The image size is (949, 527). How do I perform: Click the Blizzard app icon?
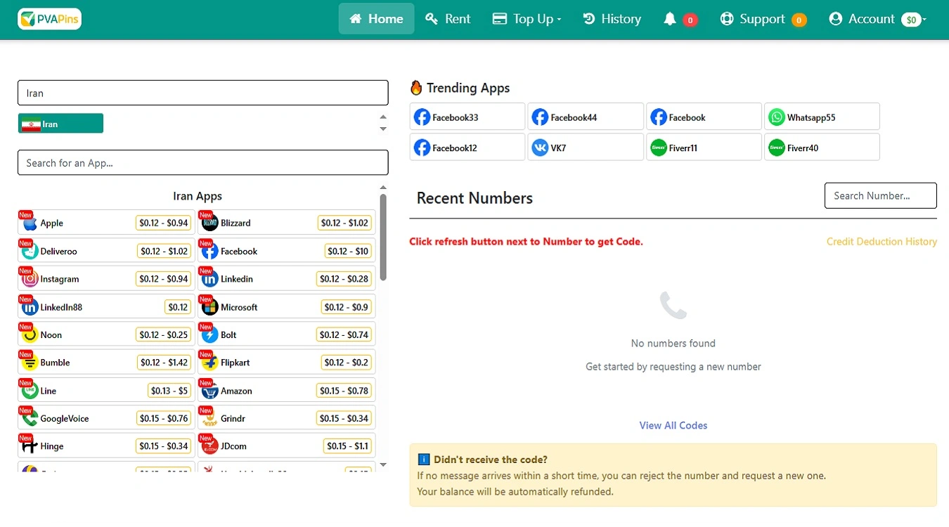pyautogui.click(x=209, y=223)
